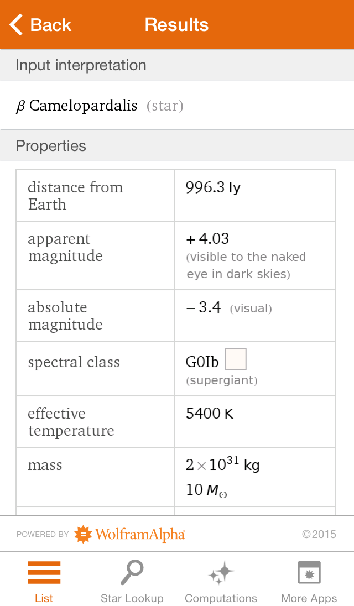Tap the absolute magnitude value −3.4

204,307
